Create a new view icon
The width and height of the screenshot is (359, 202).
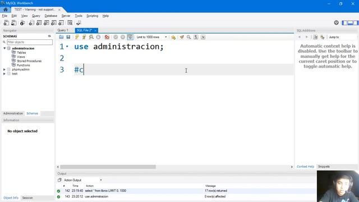[x=46, y=22]
